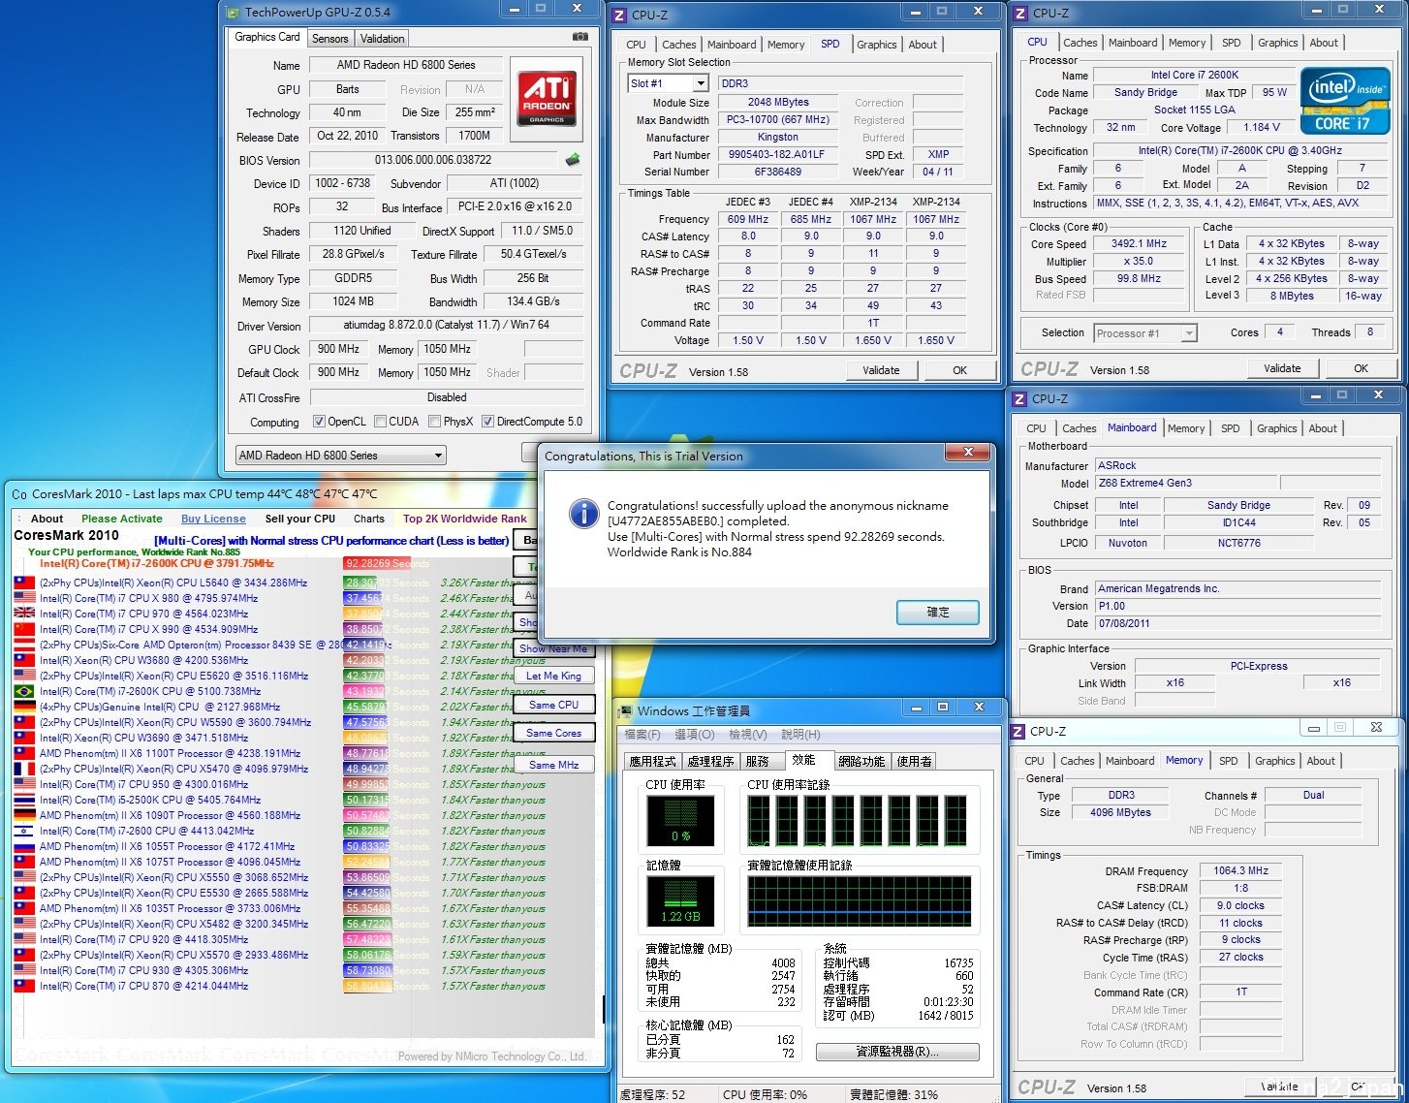The height and width of the screenshot is (1103, 1409).
Task: Click the Brazil flag beside i7-2600K @ 5100.738MHz
Action: point(24,691)
